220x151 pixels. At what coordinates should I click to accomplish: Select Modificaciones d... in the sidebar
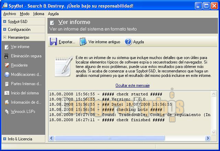(26, 75)
